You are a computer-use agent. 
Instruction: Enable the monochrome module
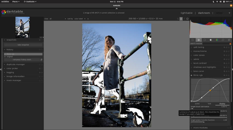[191, 51]
